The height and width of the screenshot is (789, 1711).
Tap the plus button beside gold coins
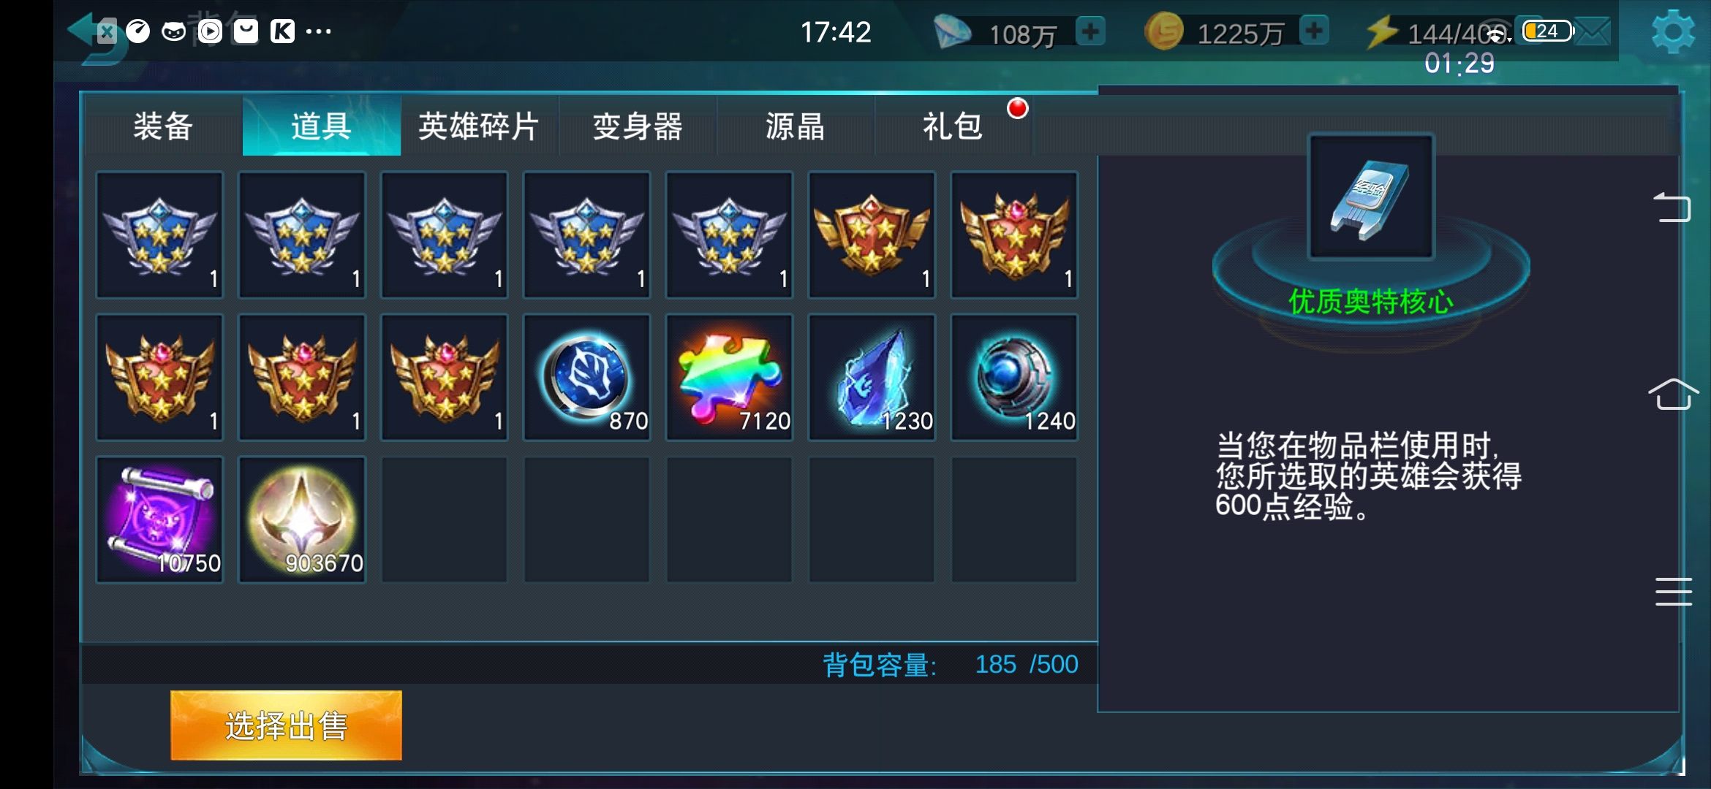coord(1314,31)
